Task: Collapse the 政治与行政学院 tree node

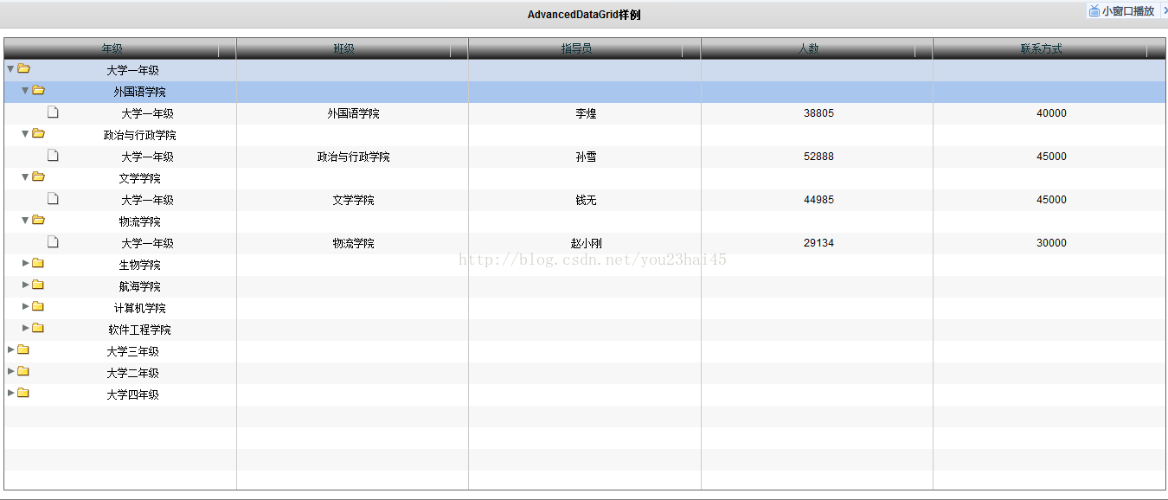Action: point(25,133)
